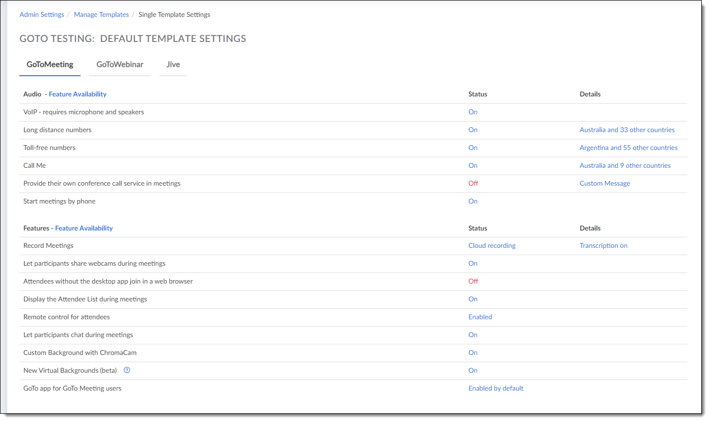709x421 pixels.
Task: Toggle Custom Background with ChromaCam On status
Action: [x=473, y=353]
